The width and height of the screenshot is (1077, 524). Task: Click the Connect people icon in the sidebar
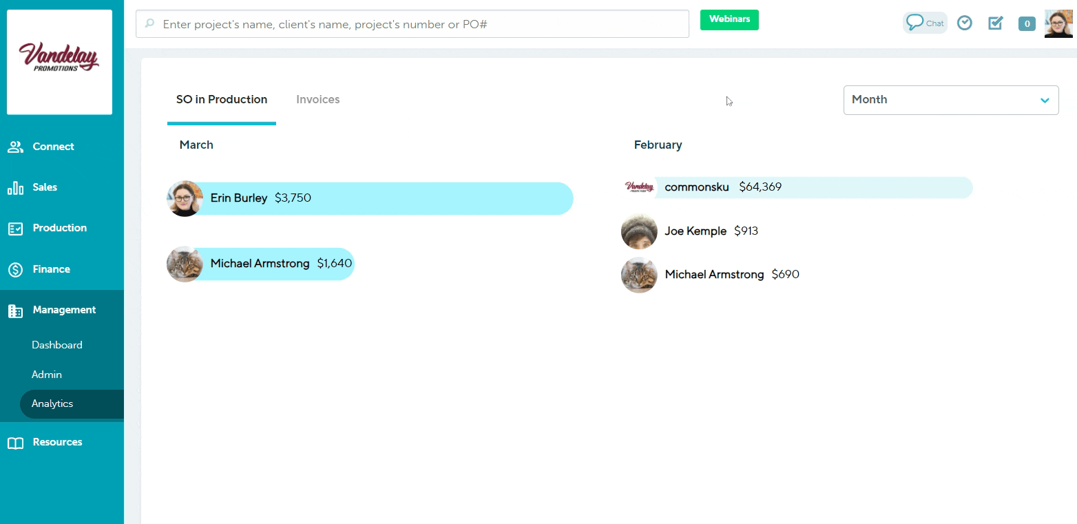[x=15, y=147]
